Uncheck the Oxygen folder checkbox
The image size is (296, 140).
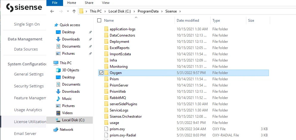coord(101,73)
